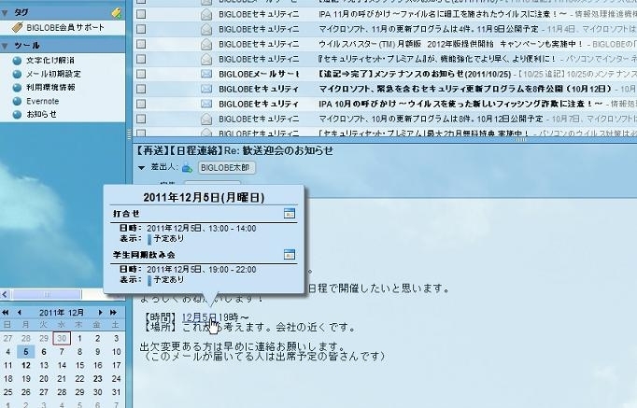Open the お知らせ tool
The width and height of the screenshot is (637, 408).
coord(41,114)
